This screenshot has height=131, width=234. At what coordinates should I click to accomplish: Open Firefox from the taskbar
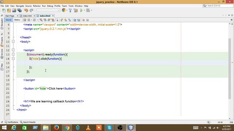pos(56,128)
